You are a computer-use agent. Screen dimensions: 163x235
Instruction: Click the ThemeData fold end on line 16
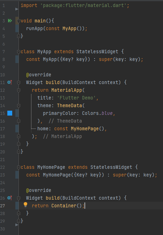tap(18, 121)
